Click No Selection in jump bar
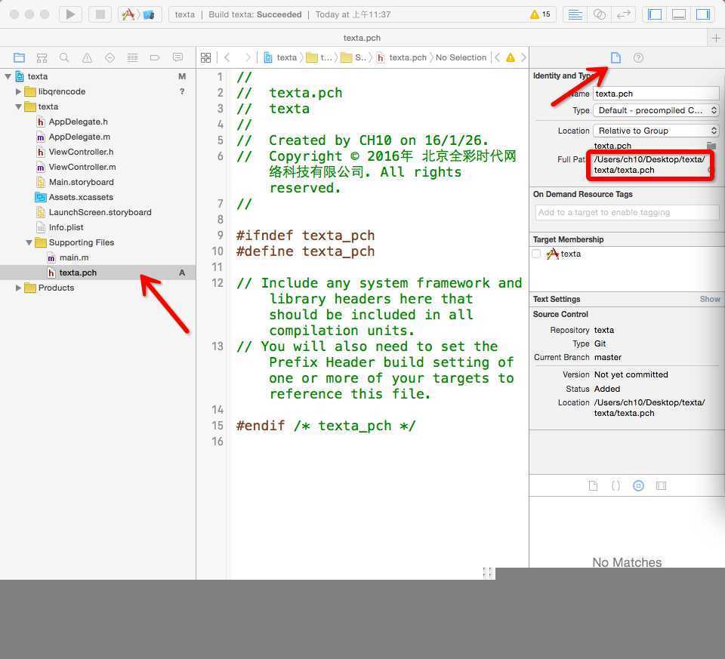This screenshot has height=659, width=725. pos(461,58)
